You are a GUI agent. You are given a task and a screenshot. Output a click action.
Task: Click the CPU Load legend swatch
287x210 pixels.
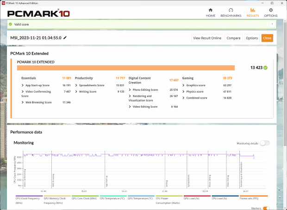pos(225,196)
